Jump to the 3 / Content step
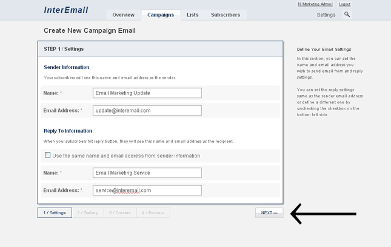 pos(120,213)
